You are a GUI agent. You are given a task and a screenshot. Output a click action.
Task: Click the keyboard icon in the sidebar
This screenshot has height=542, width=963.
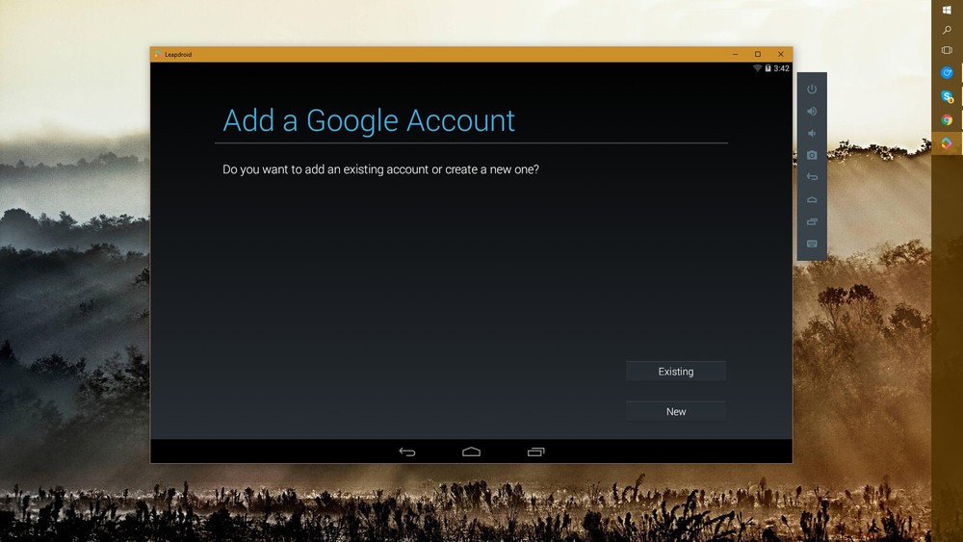click(812, 244)
